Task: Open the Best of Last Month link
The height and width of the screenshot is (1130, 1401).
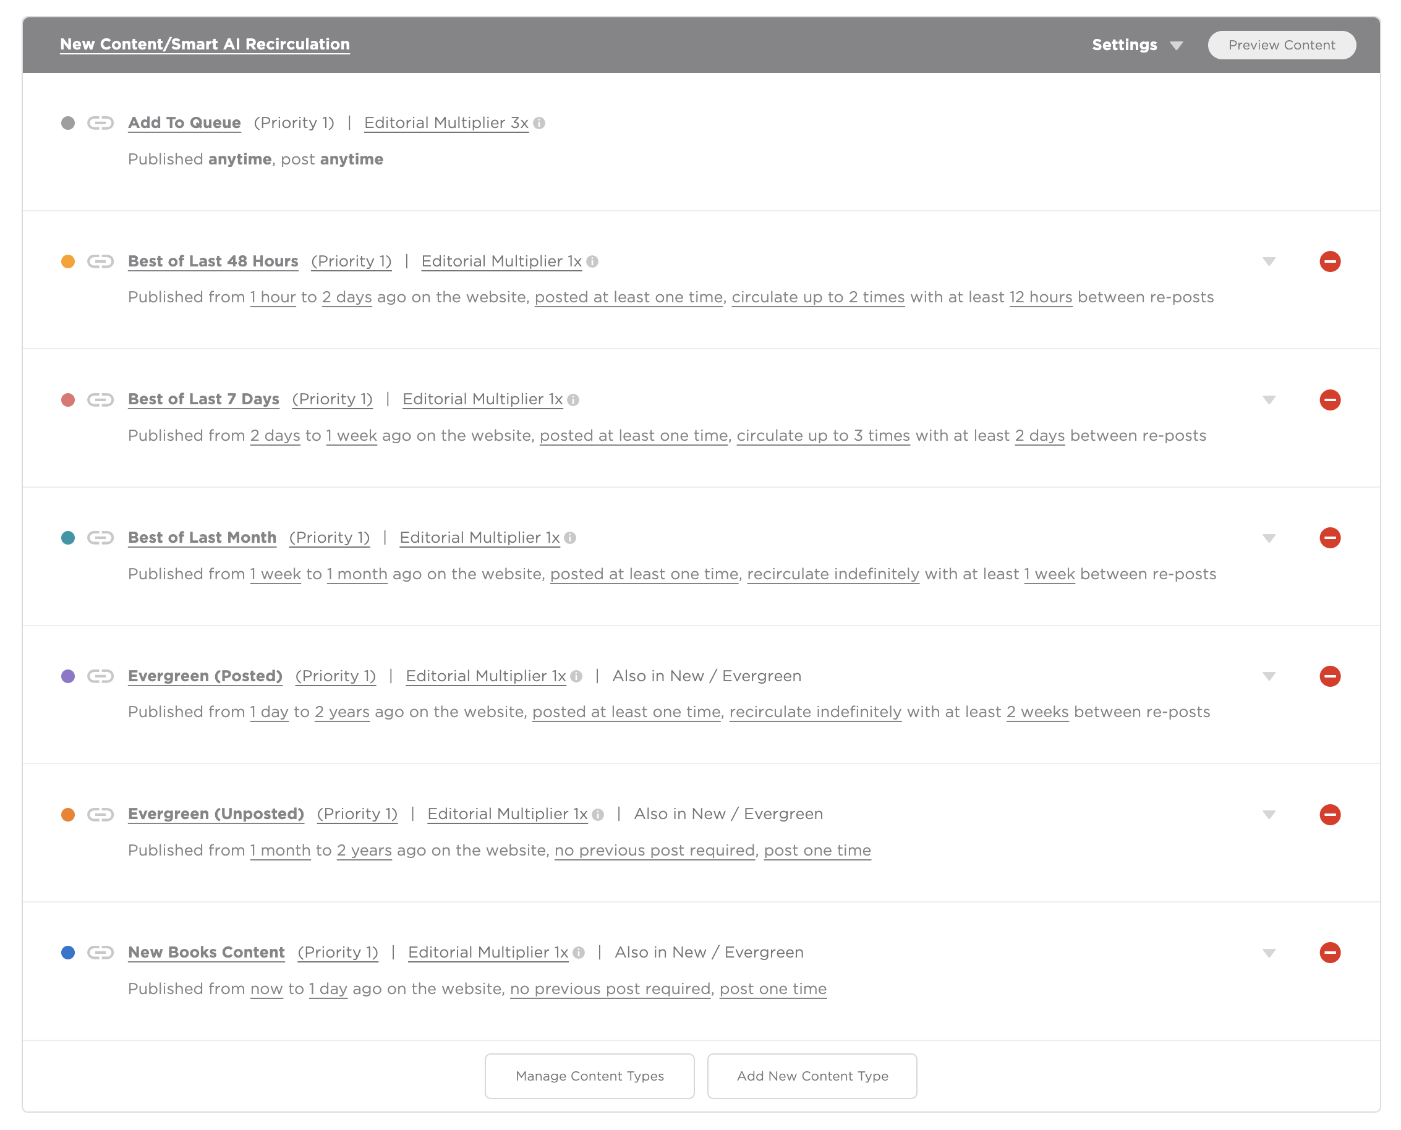Action: 202,538
